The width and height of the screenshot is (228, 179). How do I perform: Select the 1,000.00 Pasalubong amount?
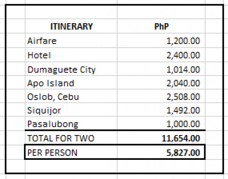pyautogui.click(x=161, y=123)
